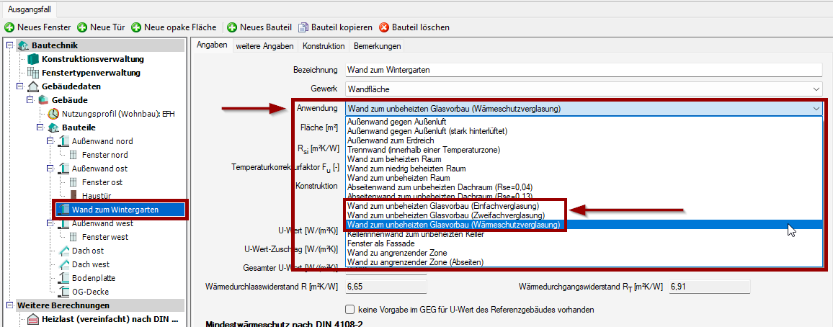Click the Neues Bauteil button
The image size is (833, 327).
pyautogui.click(x=259, y=27)
